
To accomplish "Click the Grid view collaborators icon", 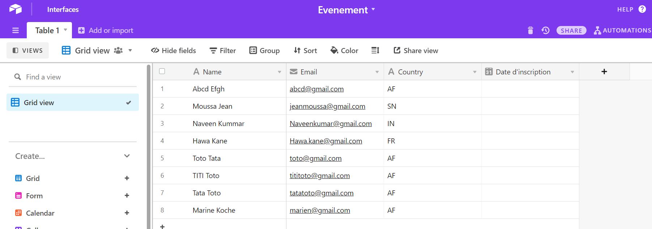I will tap(118, 51).
